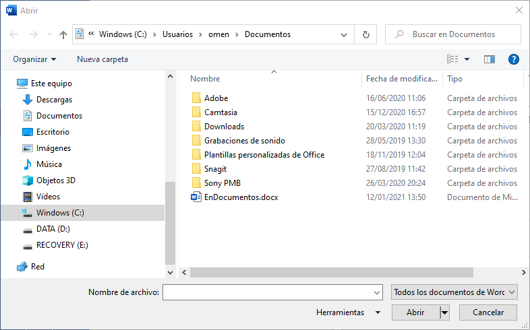Click Windows (C:) in address breadcrumb
This screenshot has height=330, width=530.
123,34
